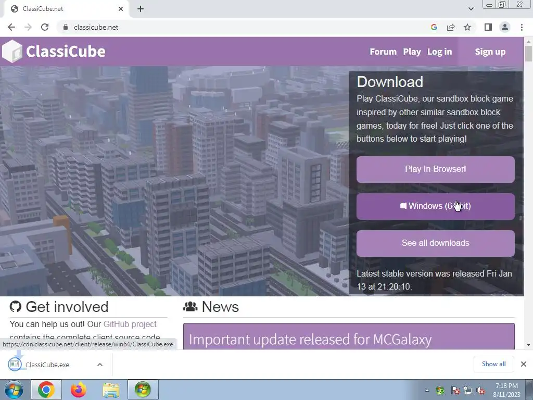Click the browser back arrow
533x400 pixels.
(x=11, y=27)
